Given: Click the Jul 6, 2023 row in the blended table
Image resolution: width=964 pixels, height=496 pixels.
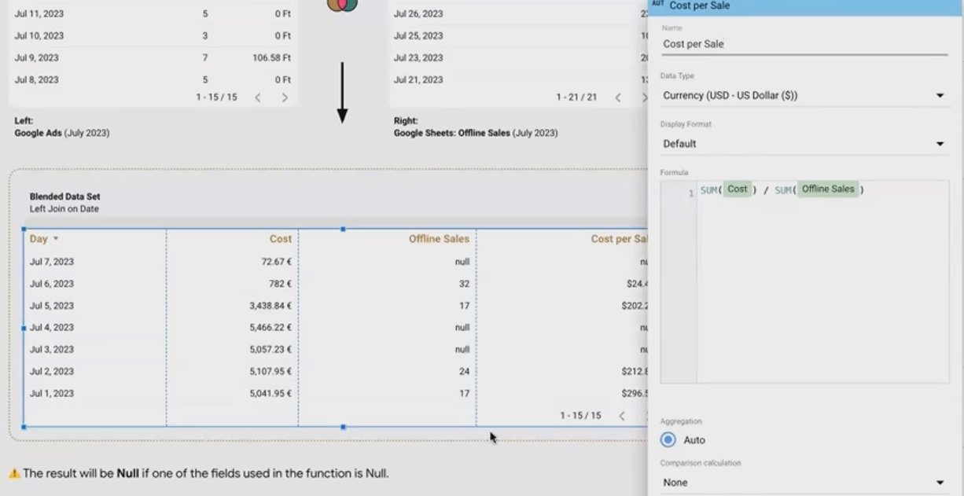Looking at the screenshot, I should click(x=336, y=284).
